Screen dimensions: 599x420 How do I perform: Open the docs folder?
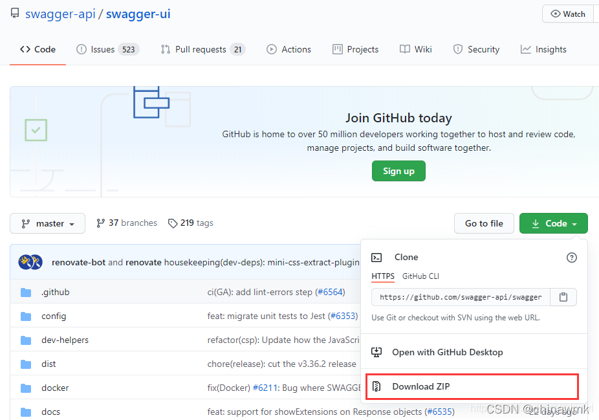pos(51,412)
